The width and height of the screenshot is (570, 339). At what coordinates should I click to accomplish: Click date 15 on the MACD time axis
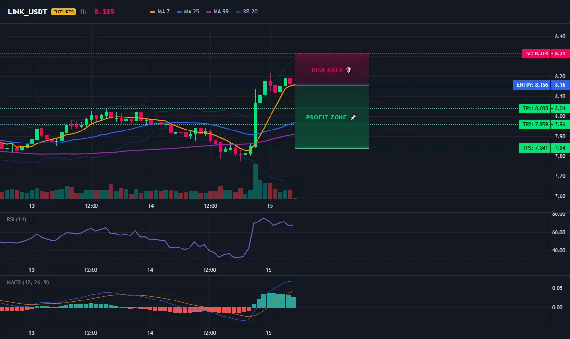click(268, 333)
